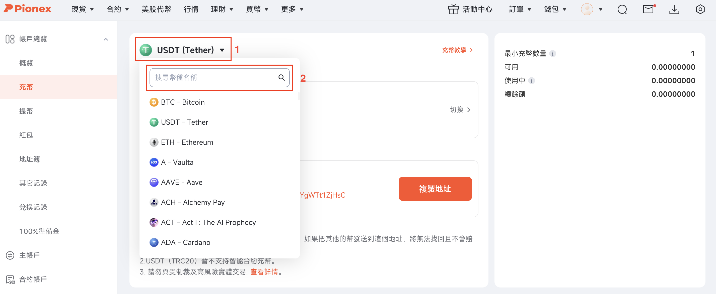The width and height of the screenshot is (716, 294).
Task: Open the avatar dropdown arrow
Action: (x=600, y=10)
